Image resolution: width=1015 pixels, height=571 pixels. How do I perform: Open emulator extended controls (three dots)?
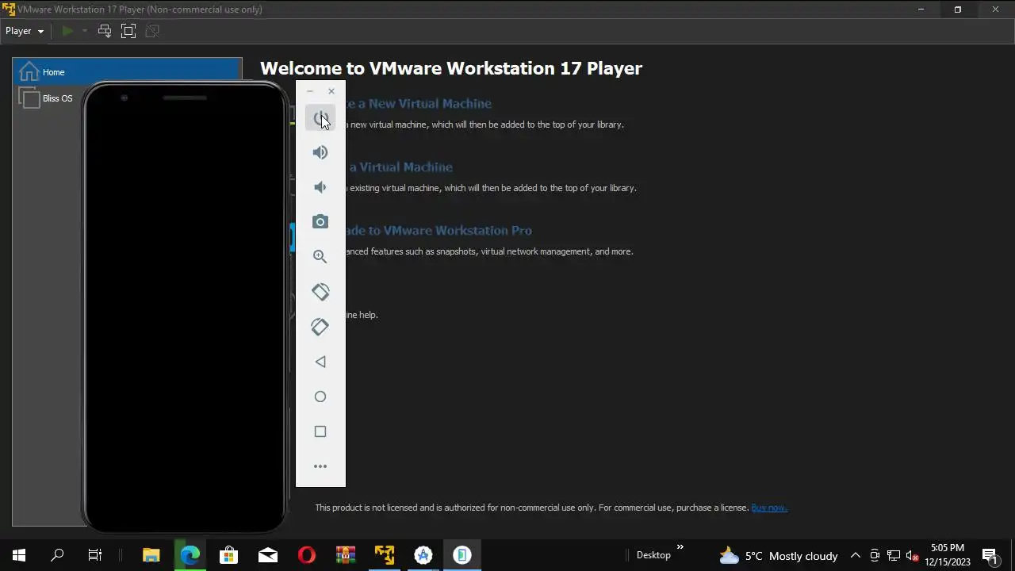(320, 466)
